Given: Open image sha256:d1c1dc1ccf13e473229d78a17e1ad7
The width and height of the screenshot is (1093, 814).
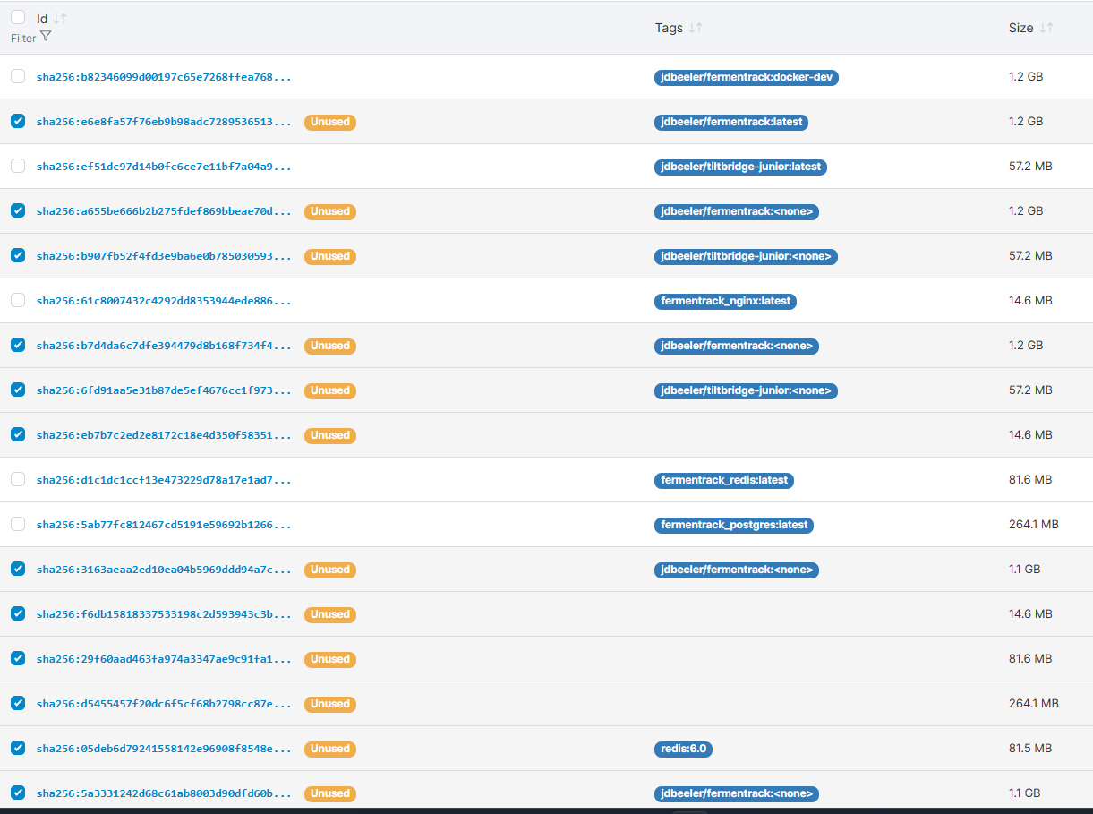Looking at the screenshot, I should click(164, 480).
